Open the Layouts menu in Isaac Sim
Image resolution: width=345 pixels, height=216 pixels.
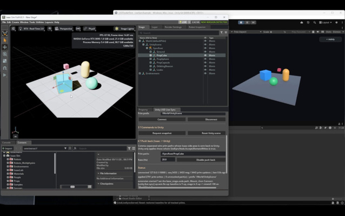(49, 22)
